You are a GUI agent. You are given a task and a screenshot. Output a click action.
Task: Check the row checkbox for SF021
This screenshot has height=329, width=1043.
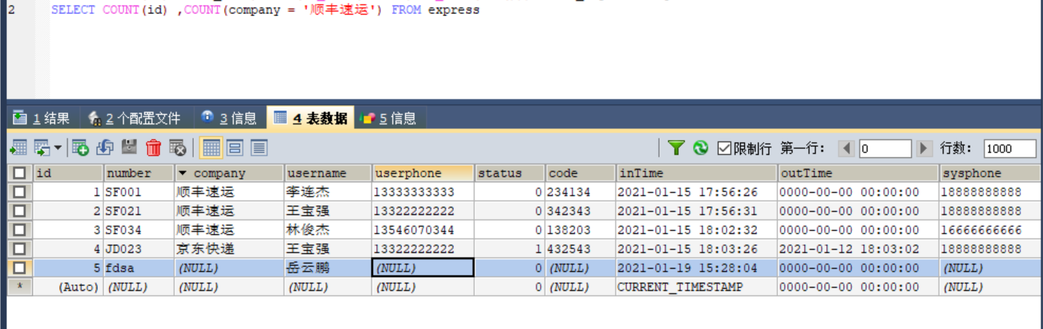(20, 211)
